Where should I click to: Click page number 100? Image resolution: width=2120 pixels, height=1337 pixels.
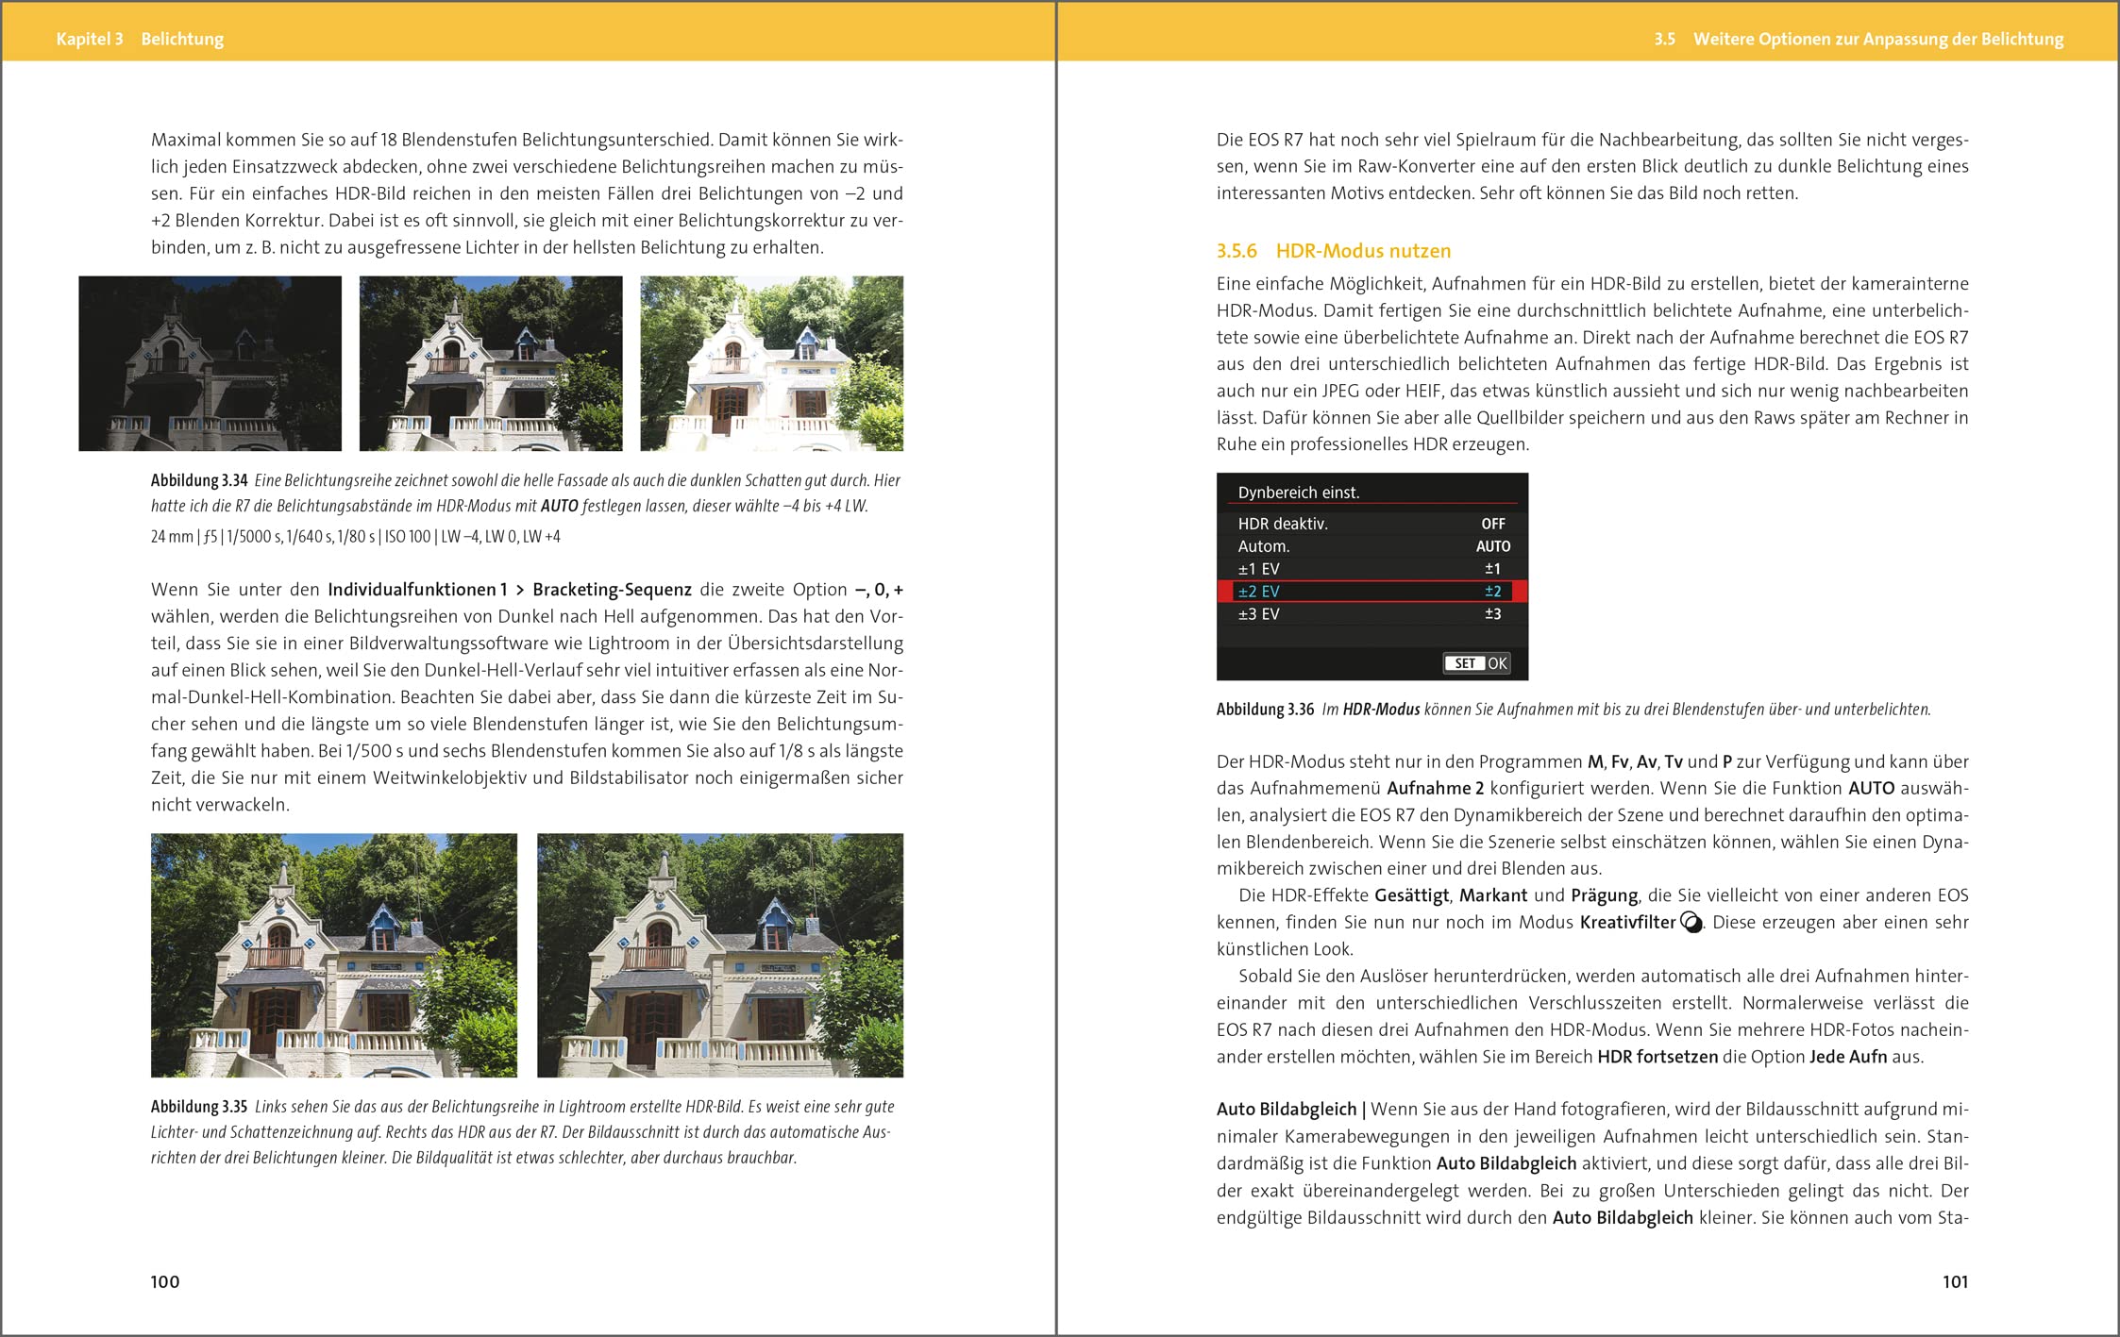point(165,1281)
